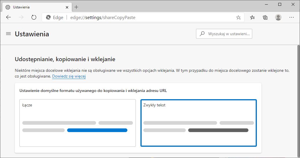This screenshot has width=300, height=158.
Task: Click the Refresh page icon
Action: click(x=34, y=17)
